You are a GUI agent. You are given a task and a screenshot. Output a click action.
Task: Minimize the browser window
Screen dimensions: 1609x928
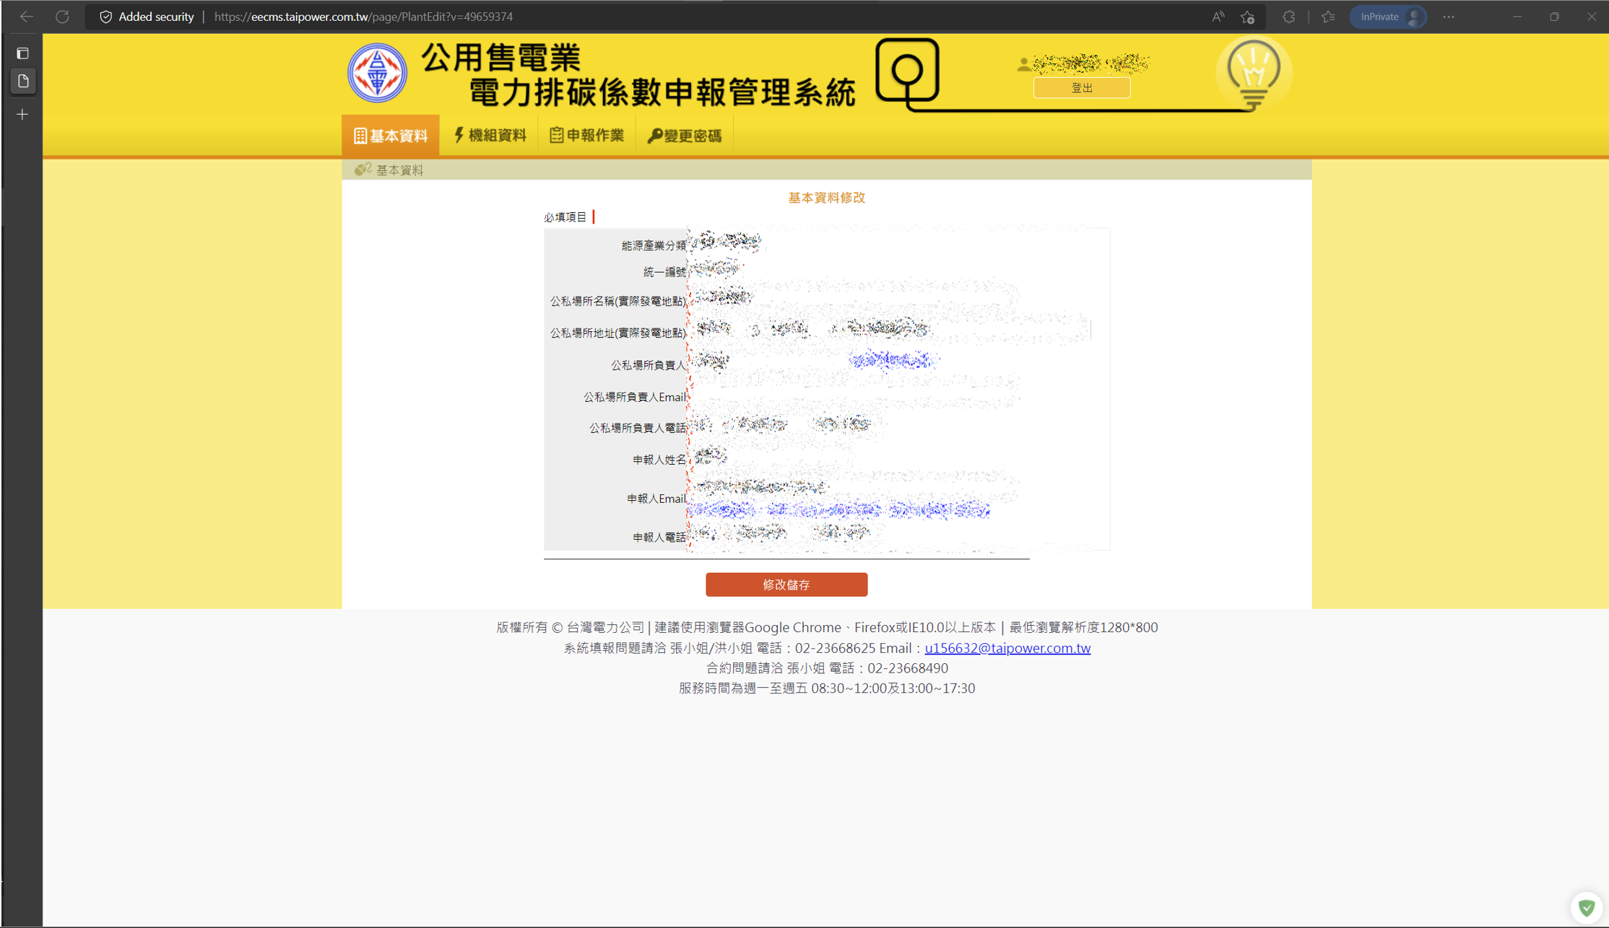tap(1517, 17)
